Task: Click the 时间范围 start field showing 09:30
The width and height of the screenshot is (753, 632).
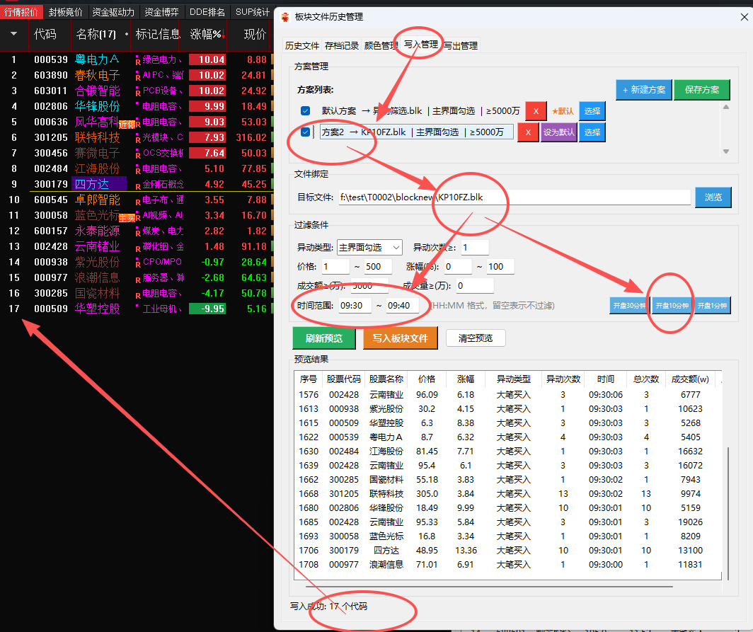Action: [355, 306]
